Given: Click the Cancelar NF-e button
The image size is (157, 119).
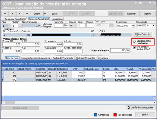Looking at the screenshot, I should click(x=116, y=14).
